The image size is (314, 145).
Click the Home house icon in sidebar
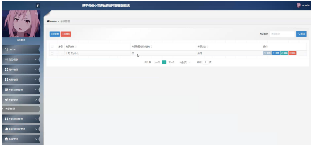tap(6, 49)
